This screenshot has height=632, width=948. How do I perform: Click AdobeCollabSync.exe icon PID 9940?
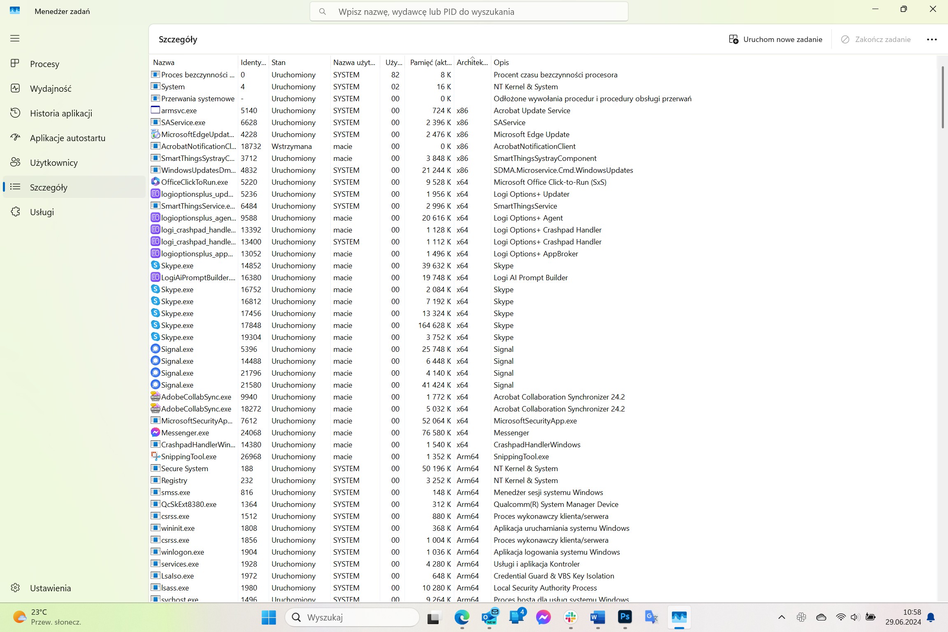[x=155, y=397]
